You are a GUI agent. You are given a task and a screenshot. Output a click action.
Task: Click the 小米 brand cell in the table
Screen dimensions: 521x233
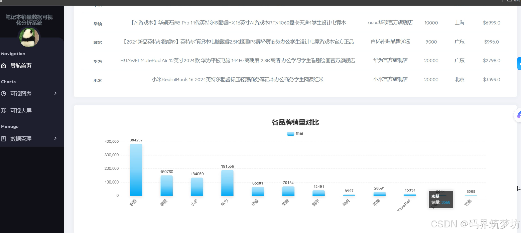click(97, 80)
